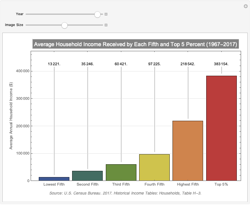Click the chart title banner
The image size is (250, 205).
pos(136,44)
